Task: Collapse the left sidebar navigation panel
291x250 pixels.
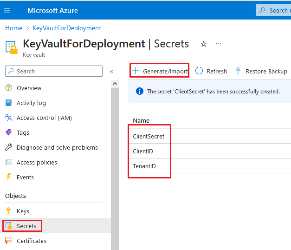Action: 111,71
